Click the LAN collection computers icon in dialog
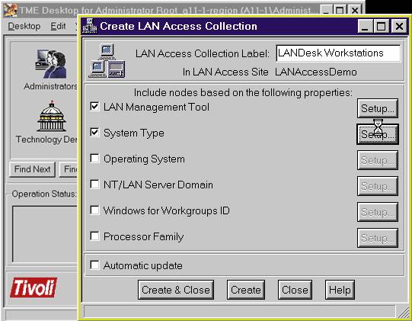Image resolution: width=412 pixels, height=321 pixels. point(107,61)
